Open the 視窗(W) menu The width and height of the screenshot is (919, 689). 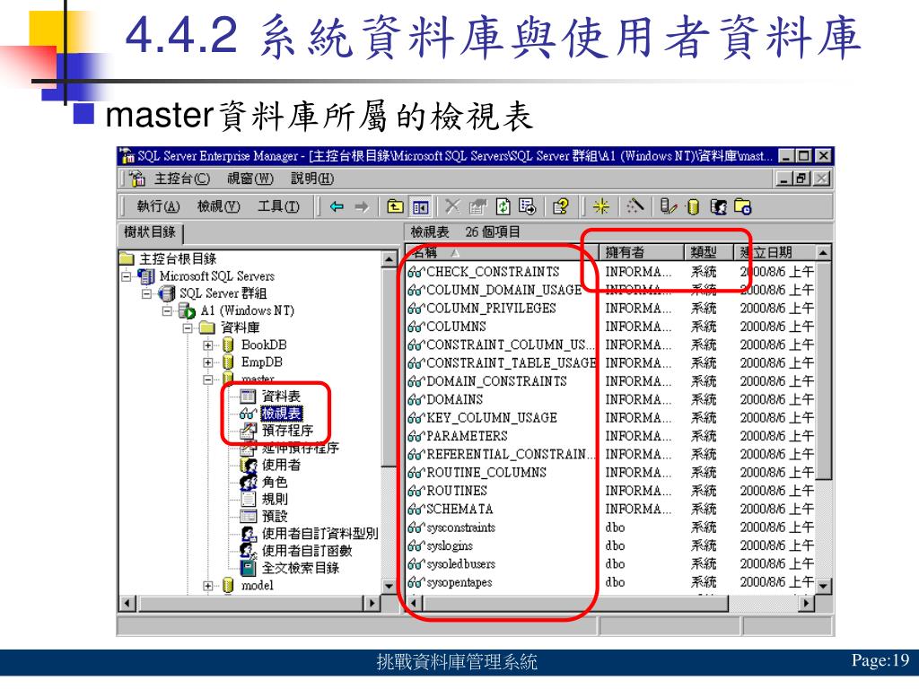pos(250,179)
